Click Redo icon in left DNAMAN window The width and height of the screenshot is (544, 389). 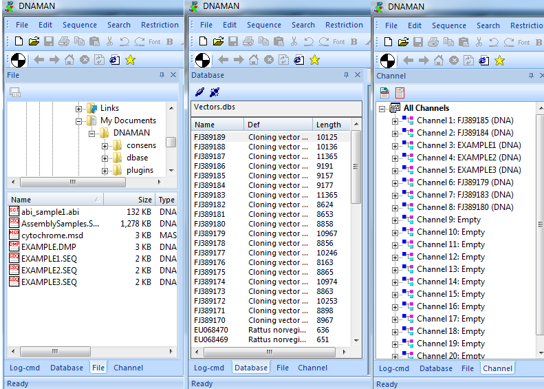tap(140, 42)
